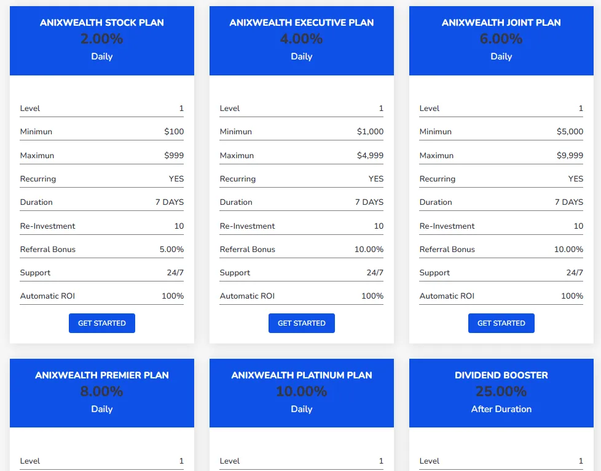Viewport: 601px width, 471px height.
Task: Click the 25.00% After Duration rate
Action: (501, 391)
